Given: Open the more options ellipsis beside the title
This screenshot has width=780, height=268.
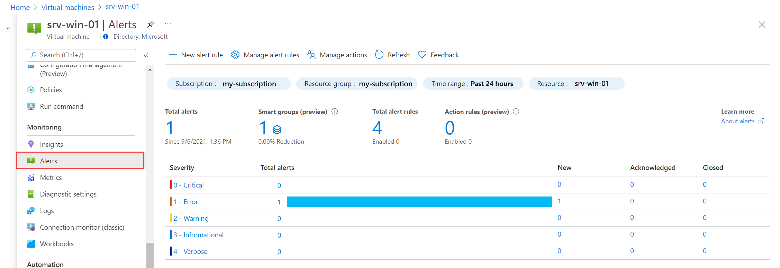Looking at the screenshot, I should 168,24.
